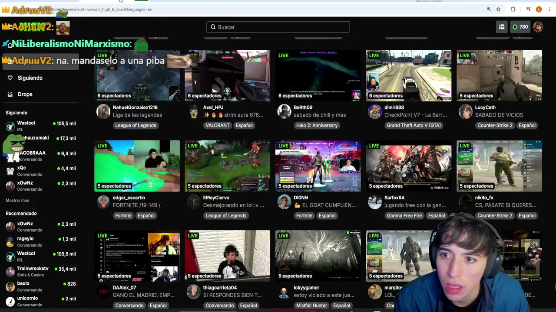Viewport: 556px width, 312px height.
Task: Select Counter-Strike 2 tag under LucyCath
Action: (495, 125)
